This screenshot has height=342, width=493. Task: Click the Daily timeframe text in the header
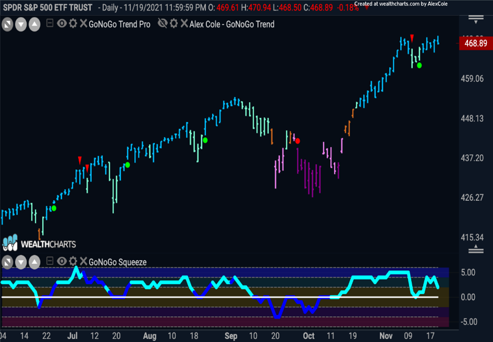coord(110,7)
